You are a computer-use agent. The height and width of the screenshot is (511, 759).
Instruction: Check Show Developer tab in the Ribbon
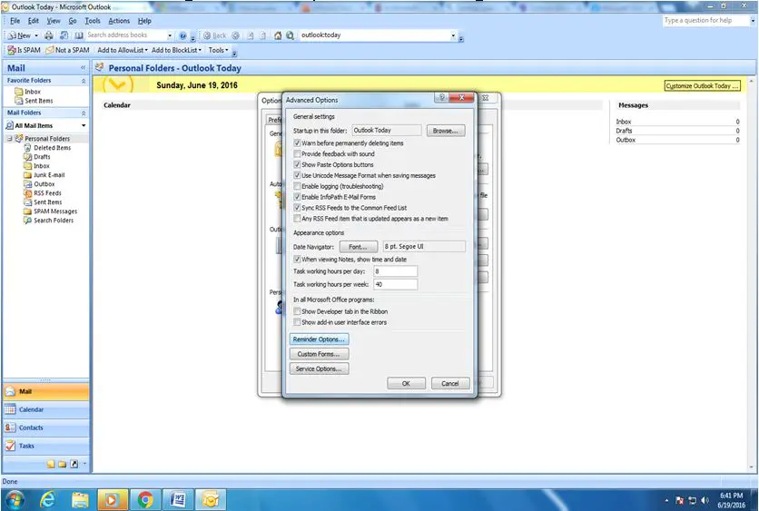(297, 311)
